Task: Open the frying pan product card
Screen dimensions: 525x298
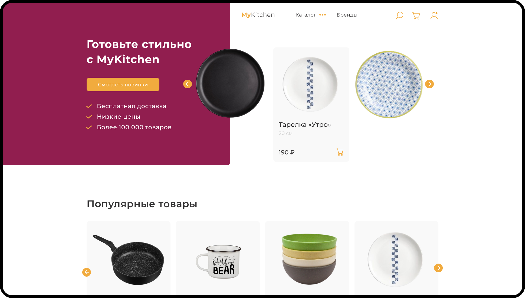Action: [x=129, y=258]
